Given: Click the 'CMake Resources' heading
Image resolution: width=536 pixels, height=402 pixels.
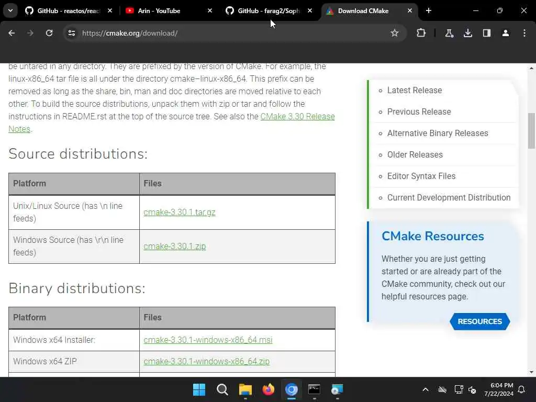Looking at the screenshot, I should 433,236.
